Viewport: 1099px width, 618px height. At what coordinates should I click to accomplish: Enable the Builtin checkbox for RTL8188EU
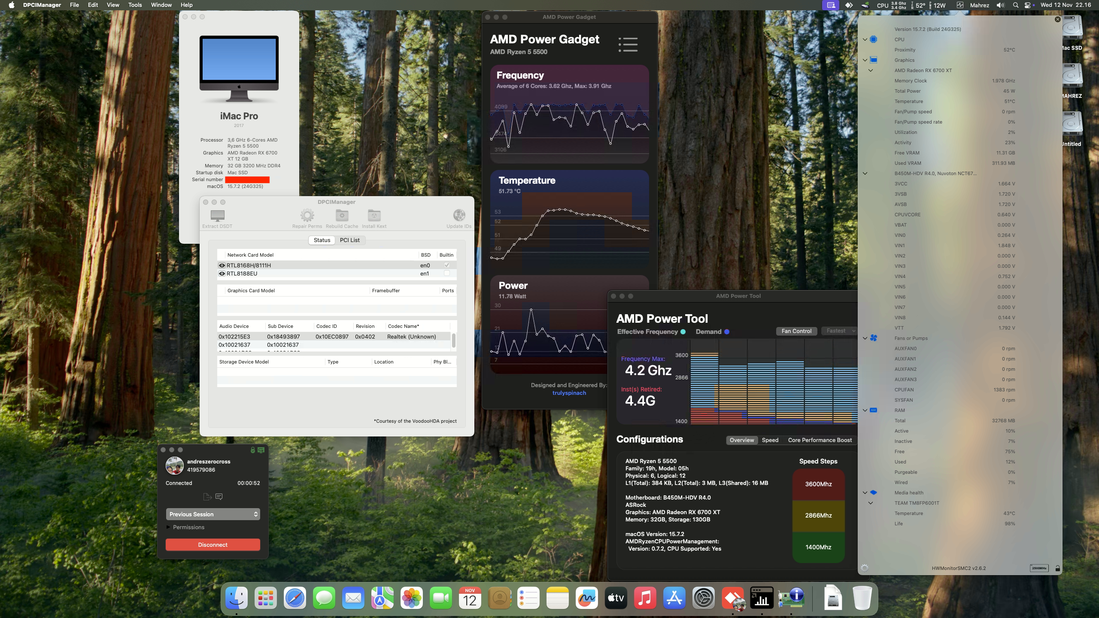[447, 273]
